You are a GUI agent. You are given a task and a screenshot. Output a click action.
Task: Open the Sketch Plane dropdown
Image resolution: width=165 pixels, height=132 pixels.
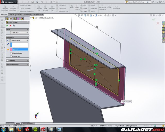point(19,33)
